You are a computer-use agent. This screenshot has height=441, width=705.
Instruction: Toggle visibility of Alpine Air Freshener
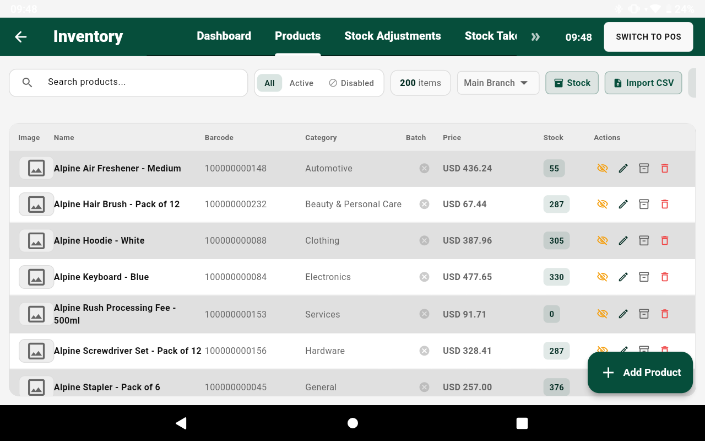click(603, 168)
